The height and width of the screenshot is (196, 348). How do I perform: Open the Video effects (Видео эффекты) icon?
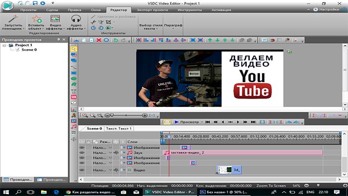[x=55, y=19]
